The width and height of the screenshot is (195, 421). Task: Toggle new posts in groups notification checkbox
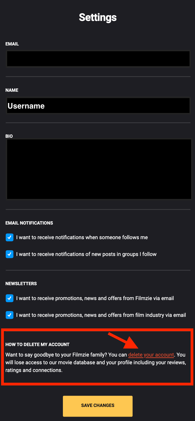tap(10, 254)
